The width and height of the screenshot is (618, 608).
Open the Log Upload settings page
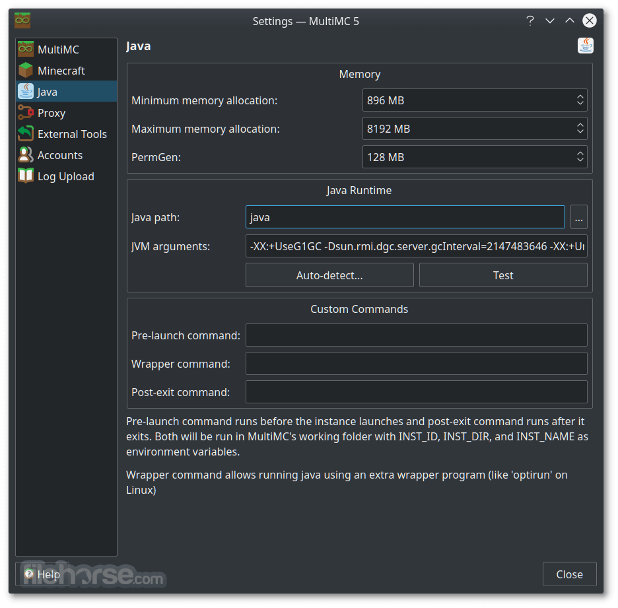pyautogui.click(x=66, y=176)
